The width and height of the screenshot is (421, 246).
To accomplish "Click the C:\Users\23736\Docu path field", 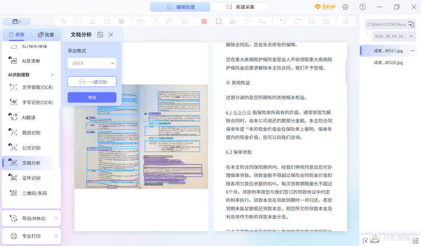I will point(387,25).
